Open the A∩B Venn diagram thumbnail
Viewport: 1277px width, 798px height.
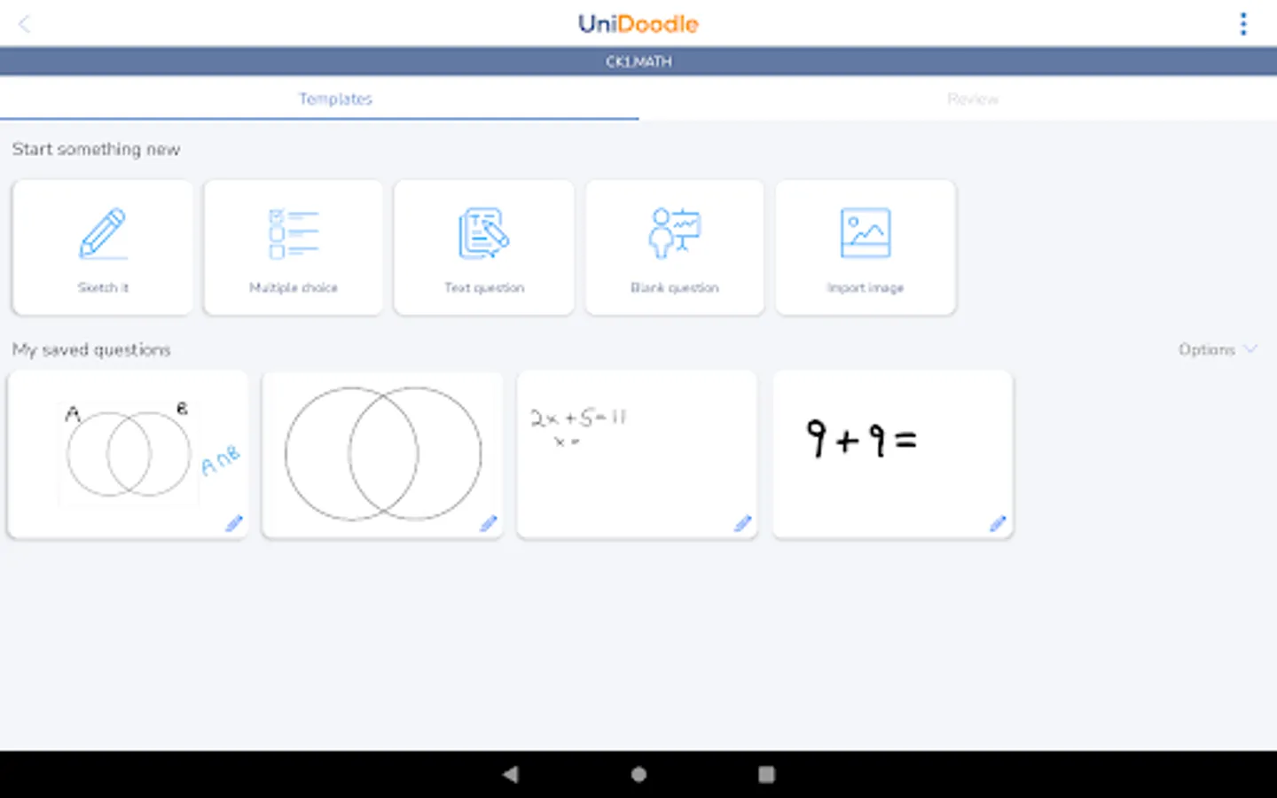(128, 454)
